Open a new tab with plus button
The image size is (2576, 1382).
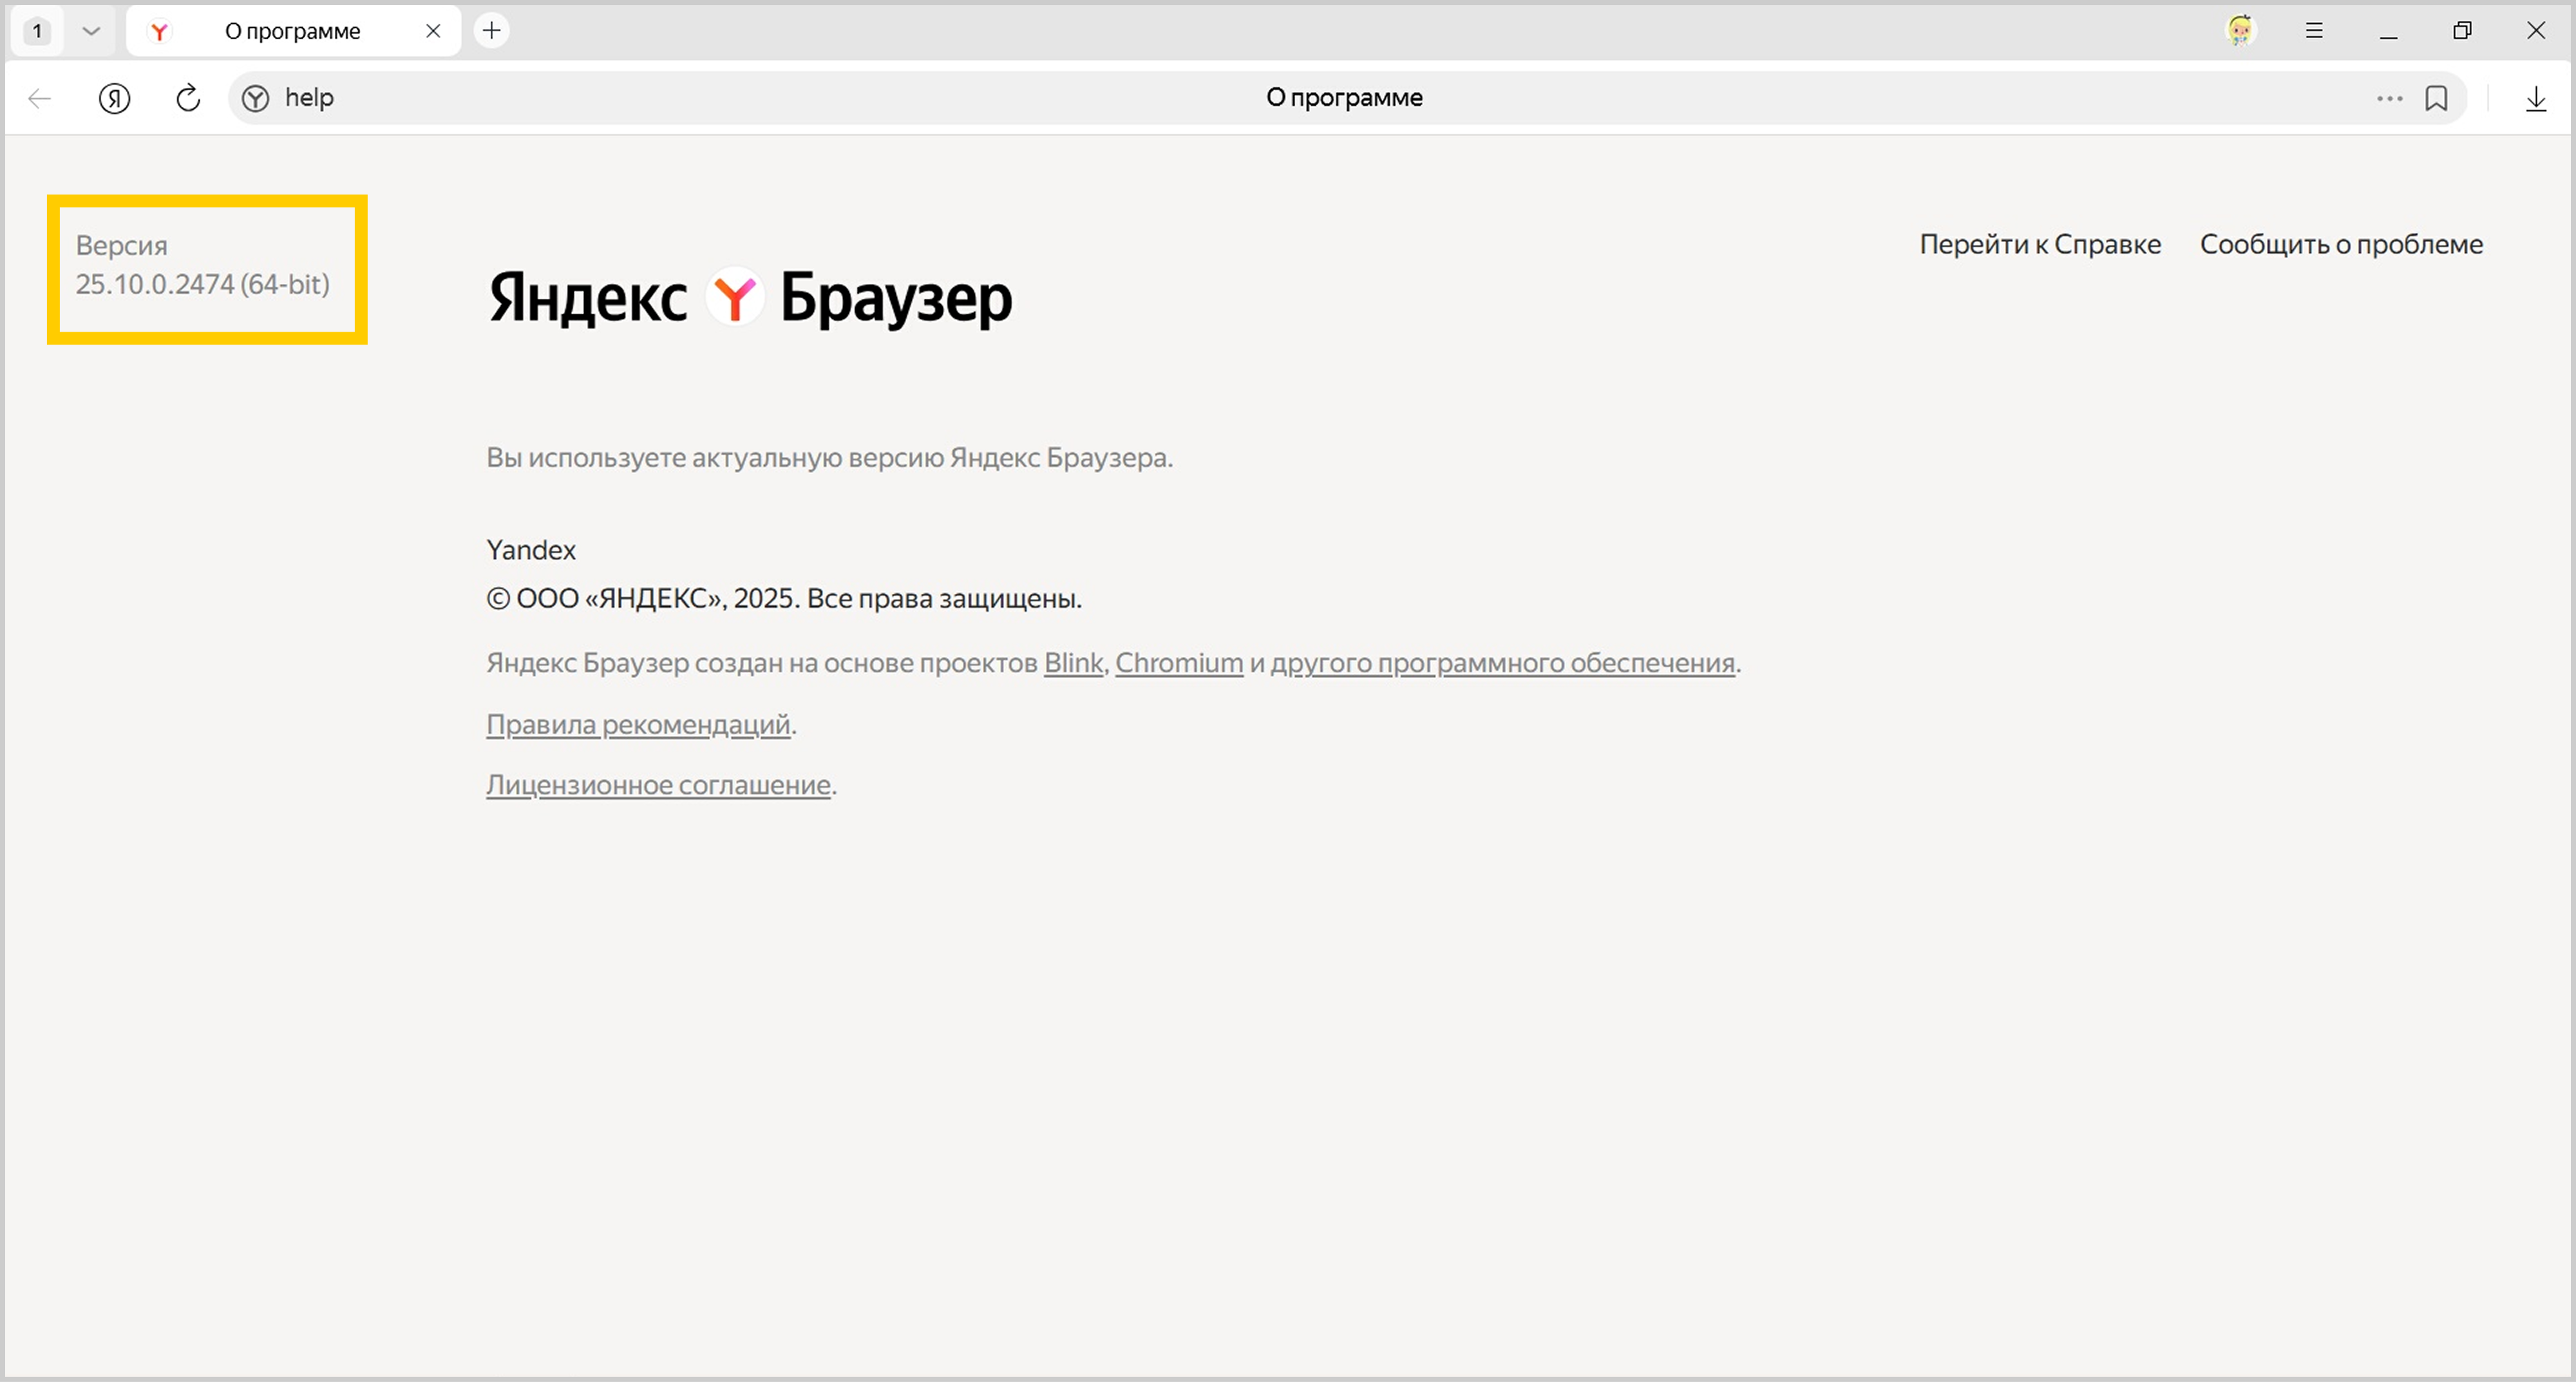pyautogui.click(x=491, y=31)
